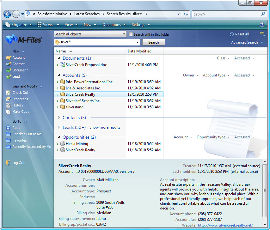This screenshot has width=270, height=230.
Task: Collapse the Accounts (5) group
Action: pos(59,75)
